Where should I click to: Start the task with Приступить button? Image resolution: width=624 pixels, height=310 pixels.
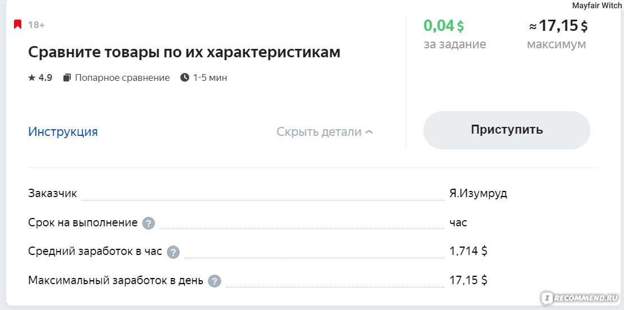click(507, 130)
